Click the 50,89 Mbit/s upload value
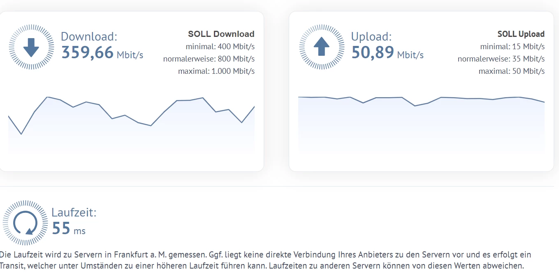This screenshot has width=559, height=278. tap(387, 53)
